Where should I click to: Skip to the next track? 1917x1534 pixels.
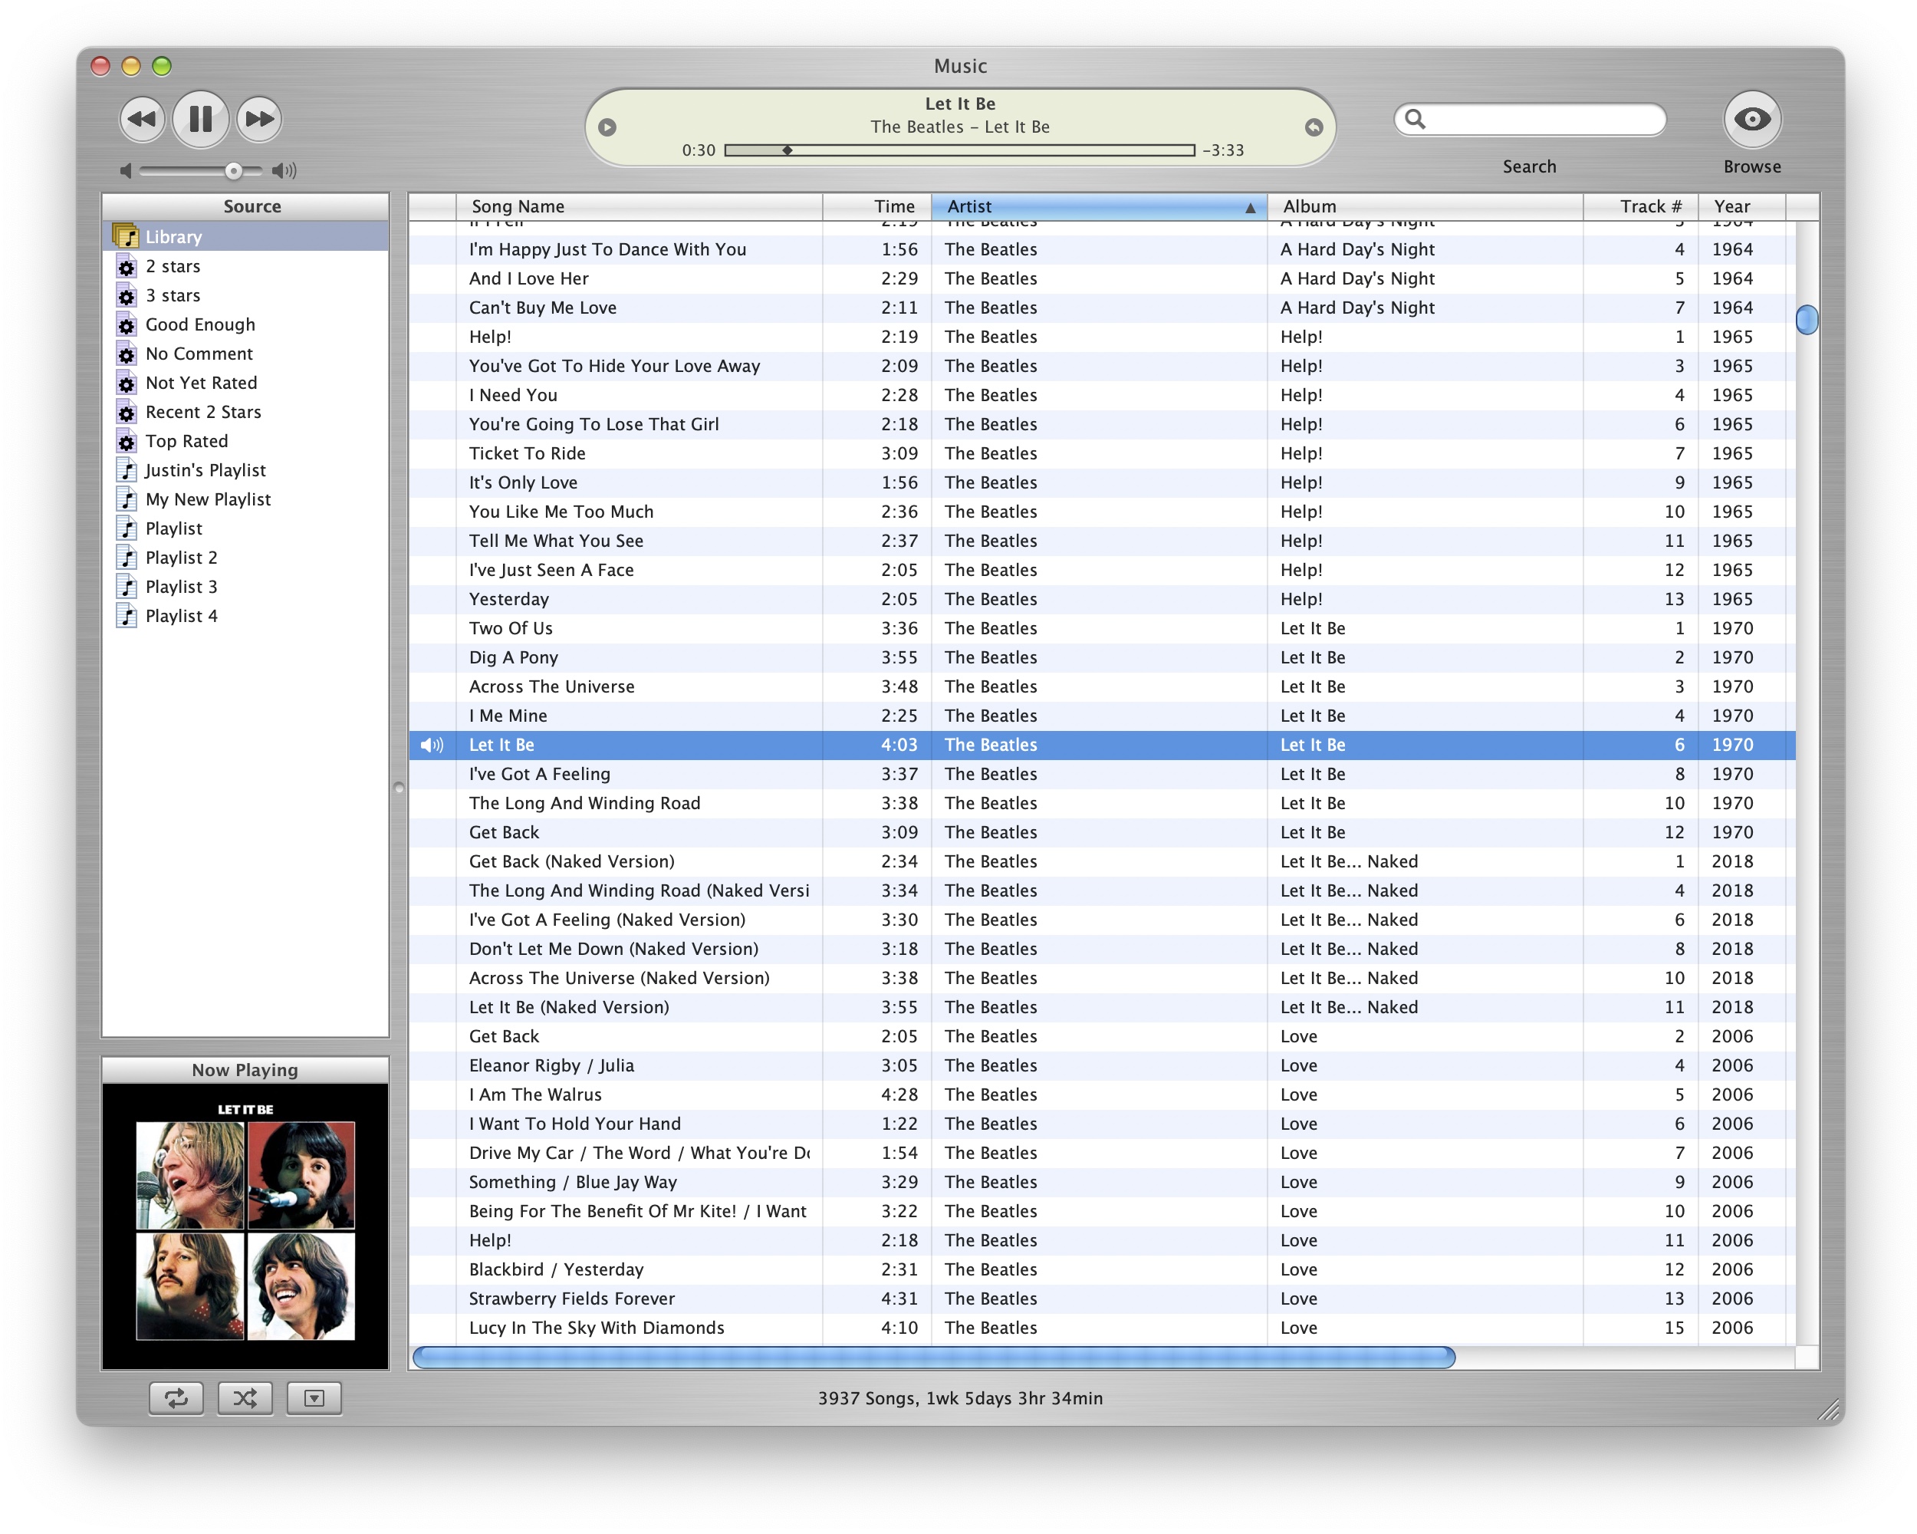click(258, 118)
